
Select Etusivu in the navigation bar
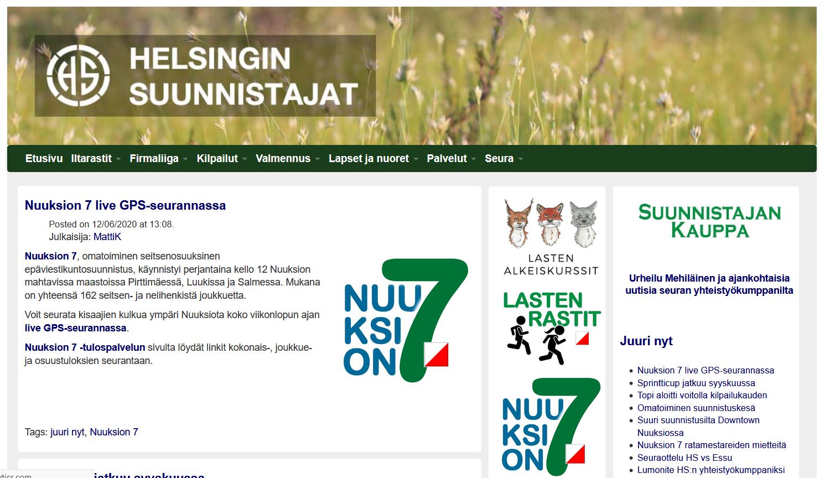coord(44,158)
